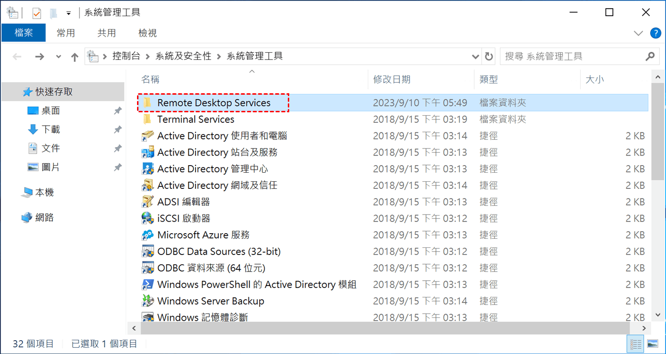Navigate to 系統及安全性 in the breadcrumb

click(x=183, y=56)
